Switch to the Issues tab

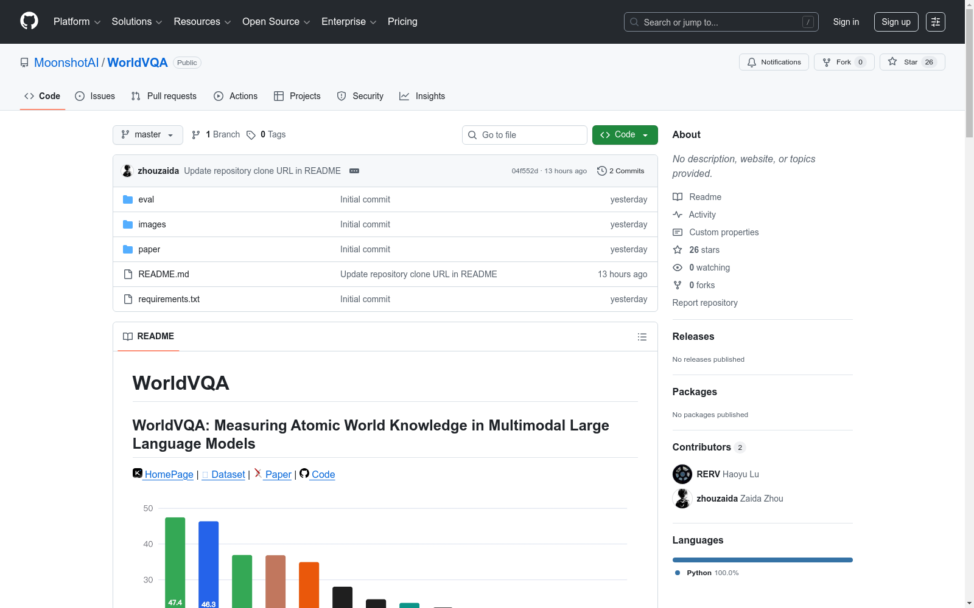(x=95, y=96)
